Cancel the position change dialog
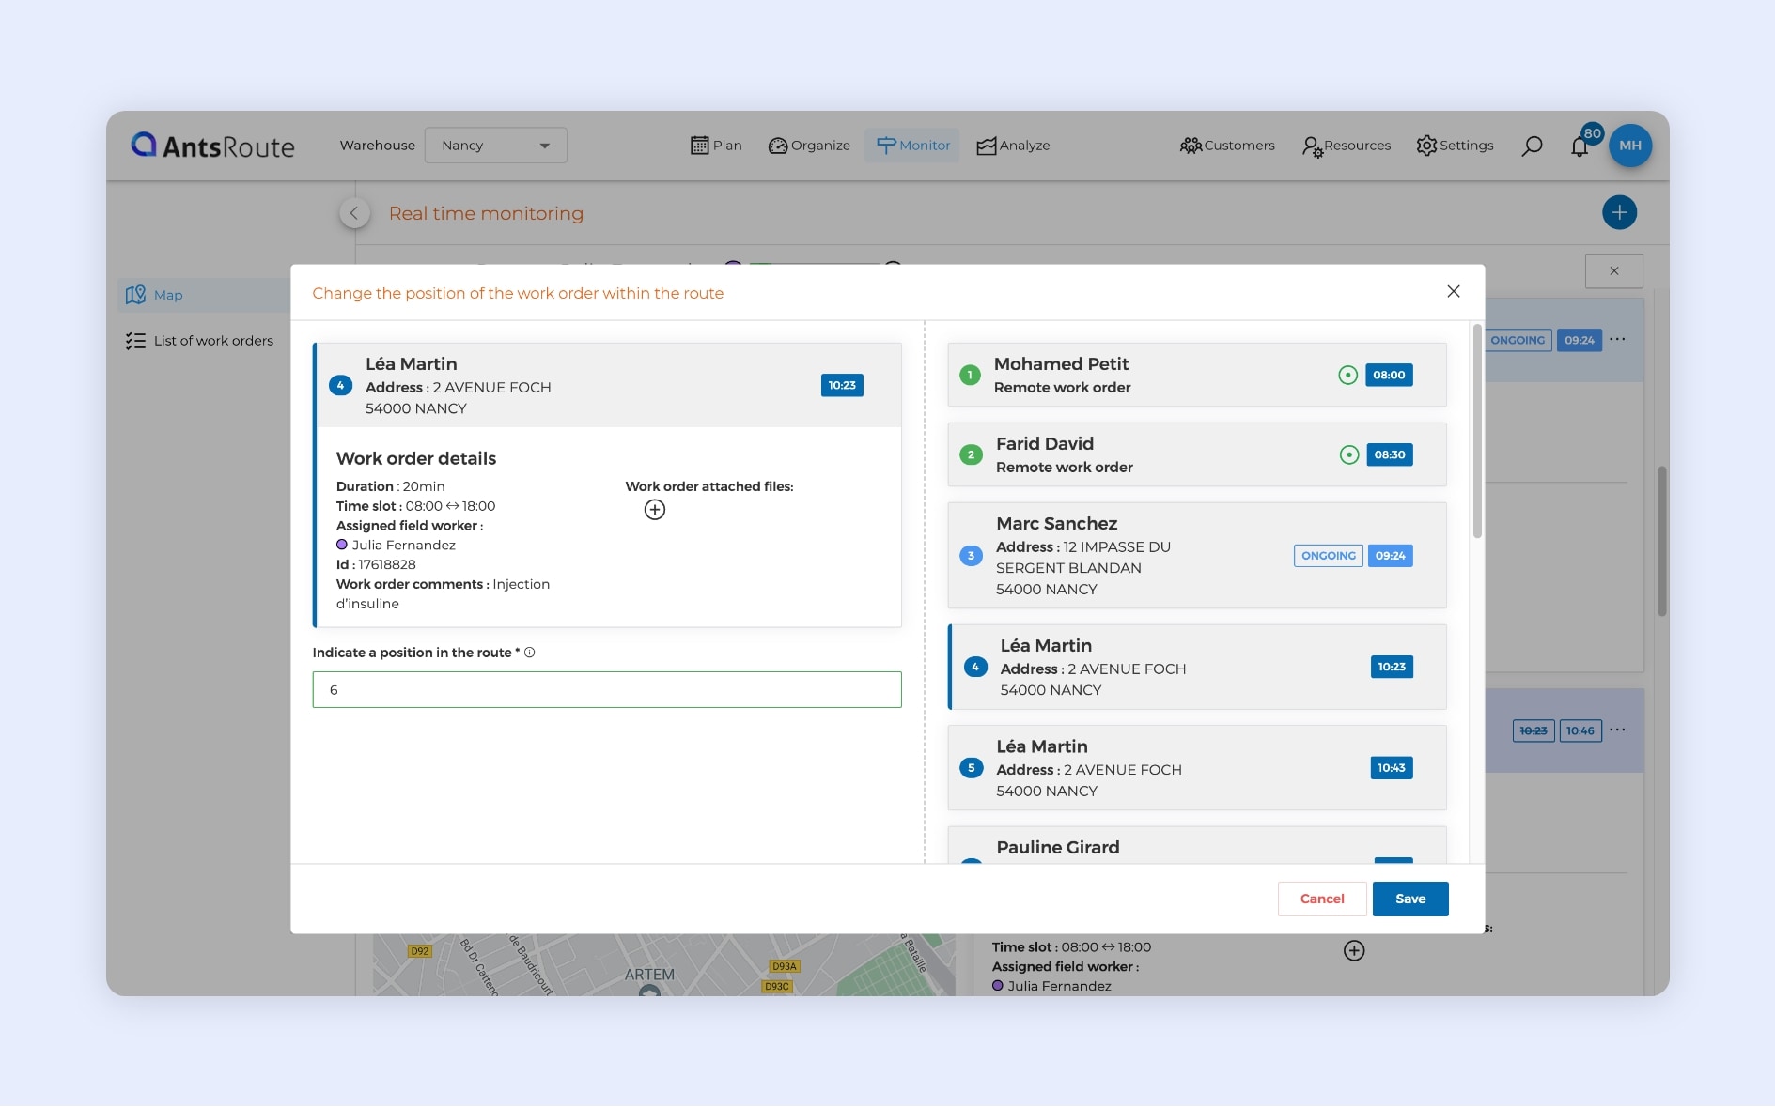This screenshot has width=1775, height=1107. pyautogui.click(x=1321, y=899)
